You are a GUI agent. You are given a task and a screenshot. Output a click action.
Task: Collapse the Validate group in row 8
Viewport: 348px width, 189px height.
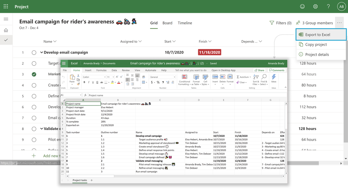(41, 129)
